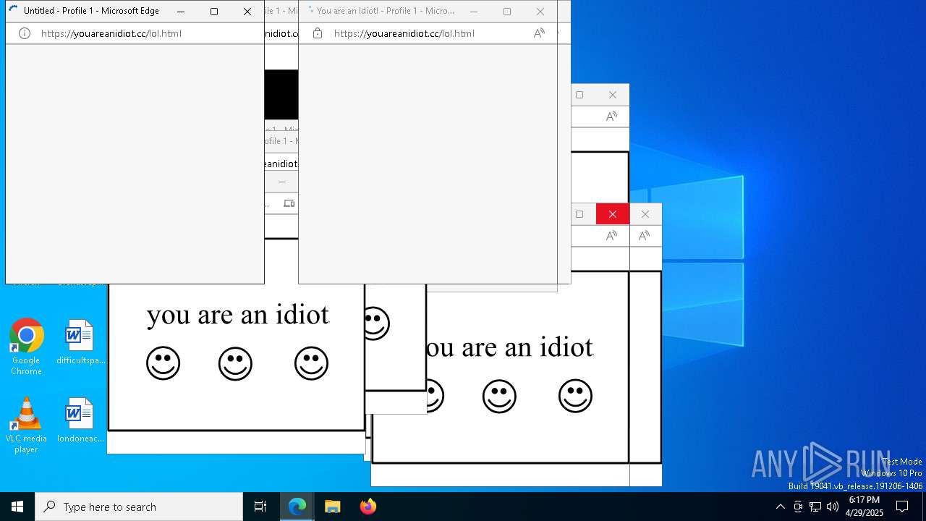Screen dimensions: 926x521
Task: Click Read aloud icon below the red close button
Action: (611, 236)
